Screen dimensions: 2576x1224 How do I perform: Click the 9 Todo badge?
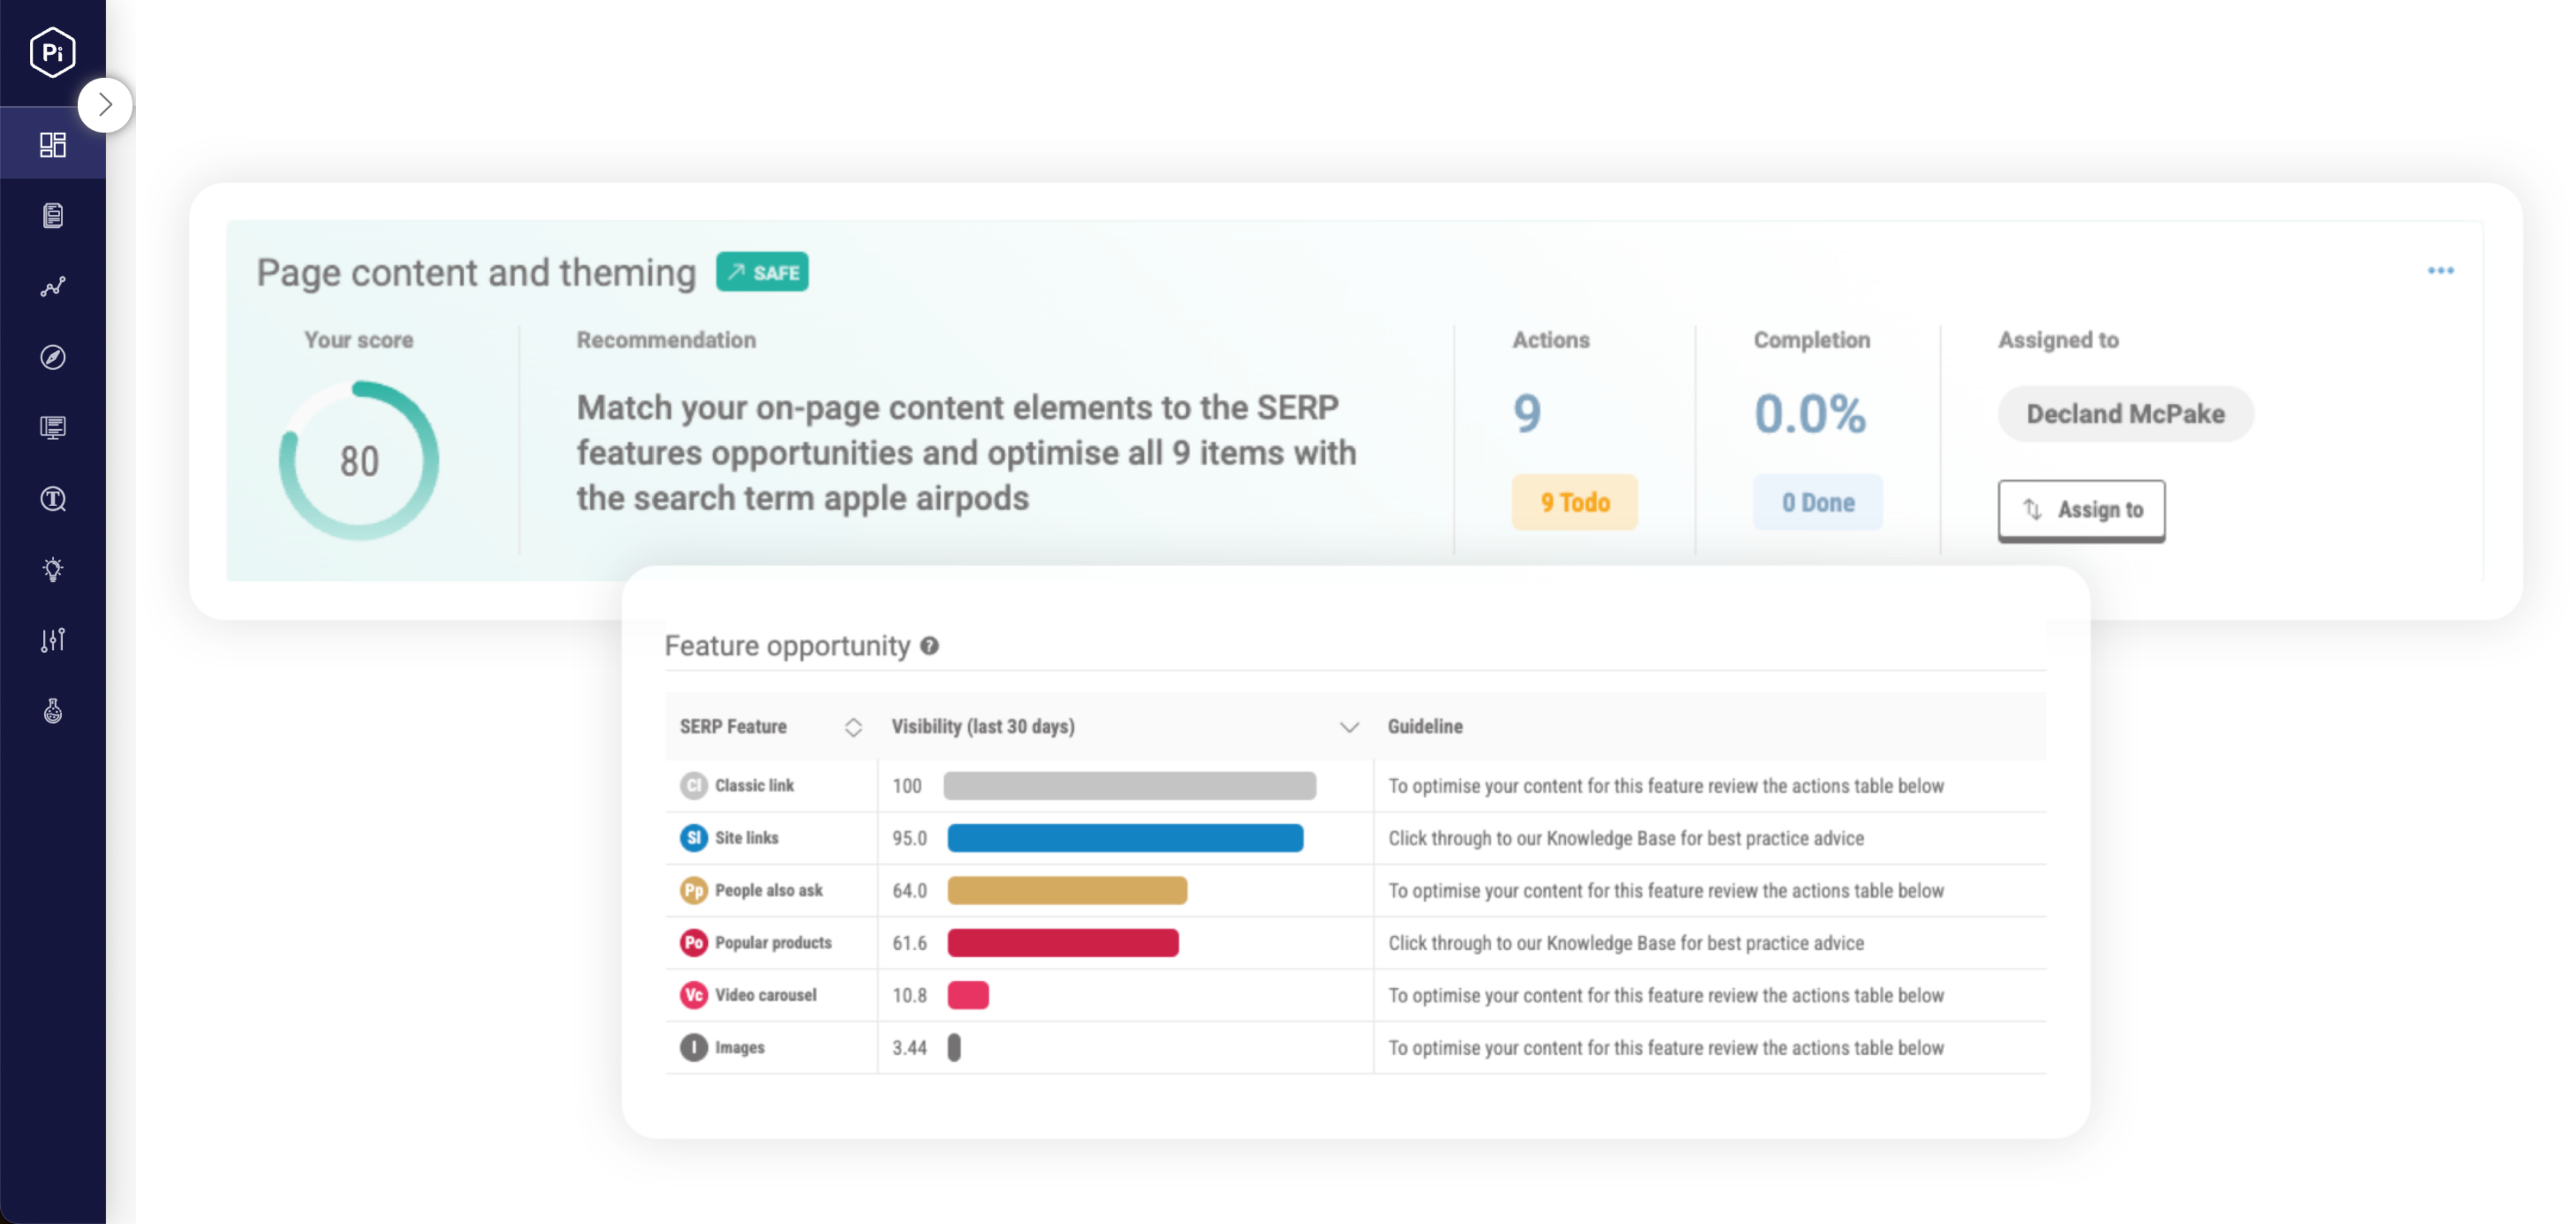click(x=1574, y=503)
